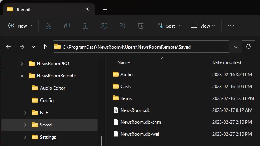This screenshot has height=146, width=260.
Task: Click the Share icon in toolbar
Action: point(122,26)
